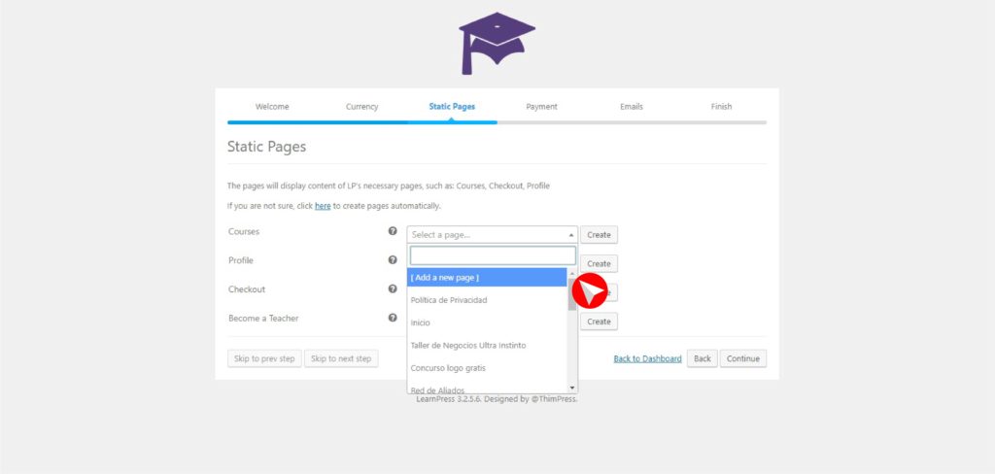
Task: Go to the Currency step tab
Action: (361, 107)
